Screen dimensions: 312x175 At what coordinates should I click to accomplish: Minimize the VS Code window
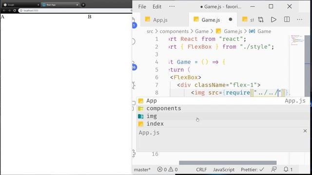[253, 6]
